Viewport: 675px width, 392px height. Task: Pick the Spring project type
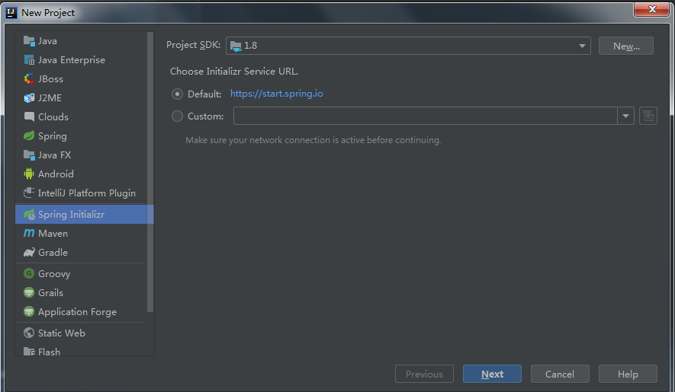coord(81,135)
